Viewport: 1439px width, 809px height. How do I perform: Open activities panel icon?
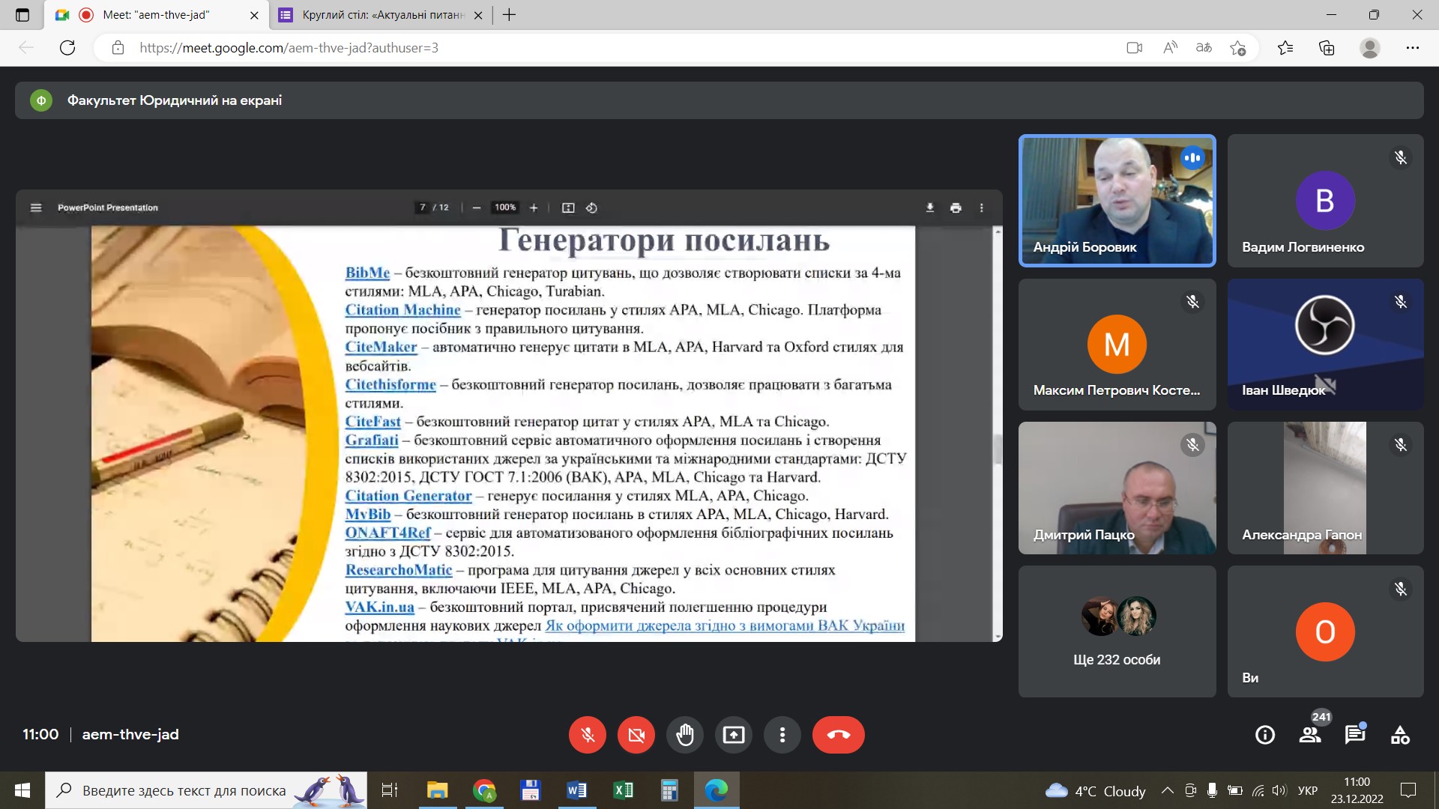(1400, 735)
